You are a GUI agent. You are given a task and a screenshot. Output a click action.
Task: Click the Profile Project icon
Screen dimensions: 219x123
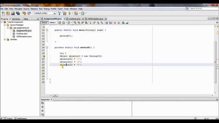83,13
